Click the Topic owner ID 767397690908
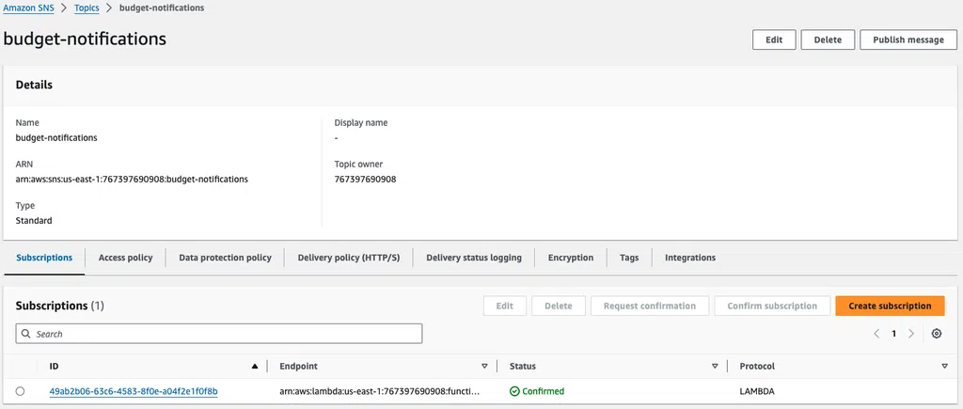963x409 pixels. 366,180
